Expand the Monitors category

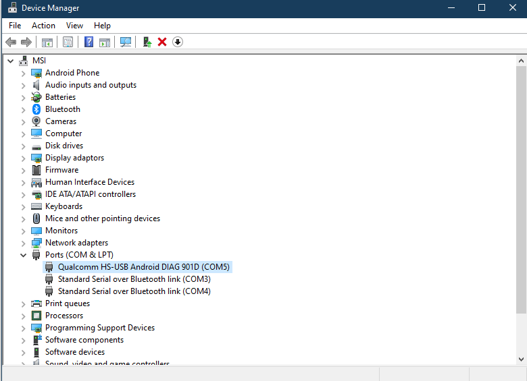(23, 231)
